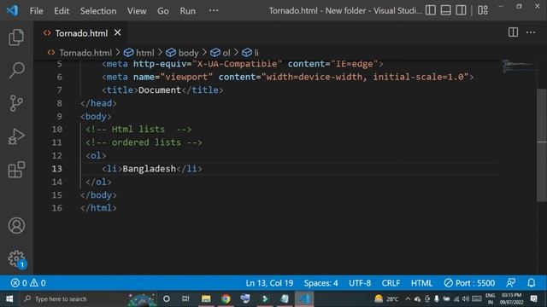Click the Windows taskbar search box
Screen dimensions: 547x307
tap(89, 298)
